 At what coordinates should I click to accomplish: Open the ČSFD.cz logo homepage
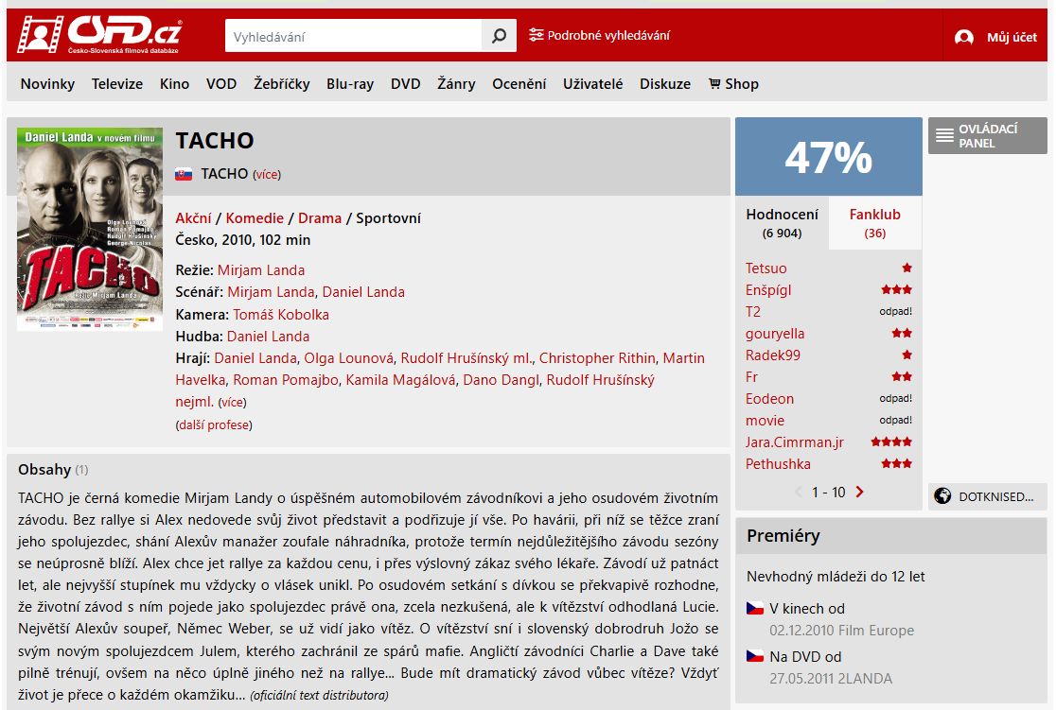99,34
